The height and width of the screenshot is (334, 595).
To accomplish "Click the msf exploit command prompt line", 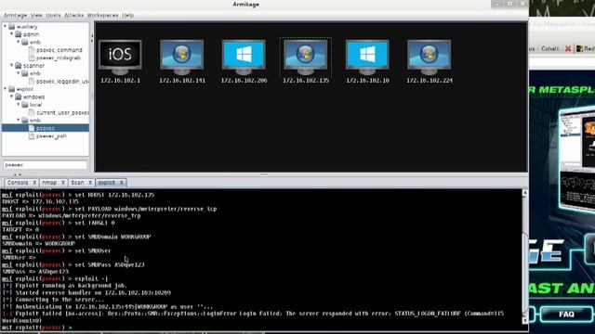I will coord(37,328).
